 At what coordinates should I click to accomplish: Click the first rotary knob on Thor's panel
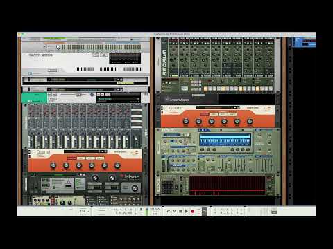click(95, 178)
